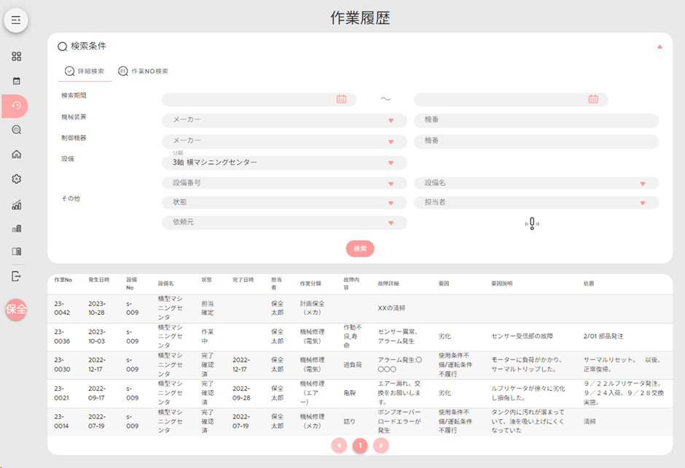This screenshot has width=685, height=468.
Task: Open the 3軸 横マシニングセンター category dropdown
Action: (284, 162)
